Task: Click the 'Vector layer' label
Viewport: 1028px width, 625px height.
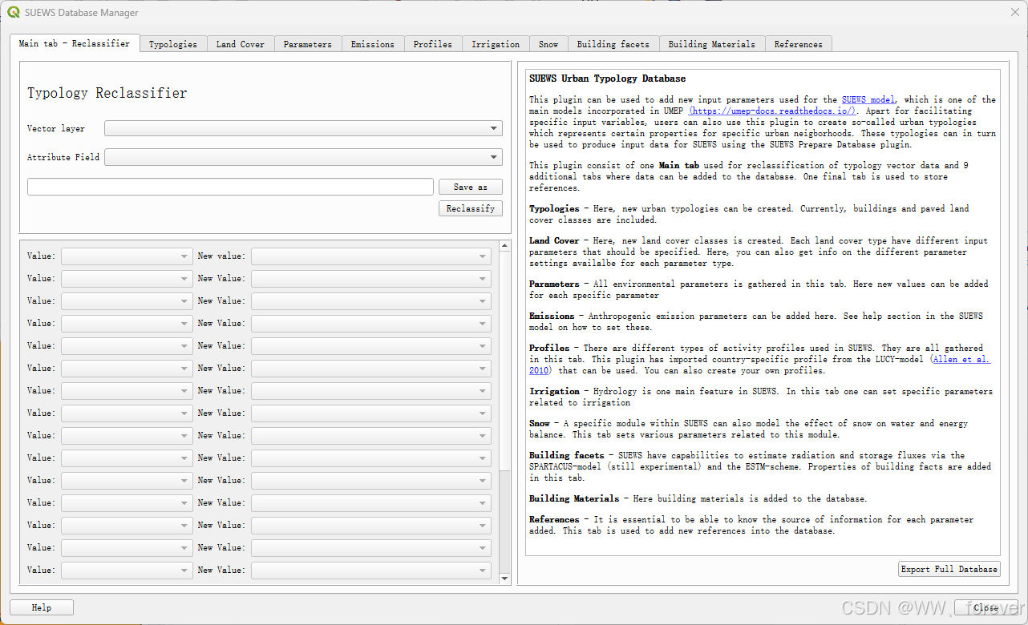Action: pos(56,128)
